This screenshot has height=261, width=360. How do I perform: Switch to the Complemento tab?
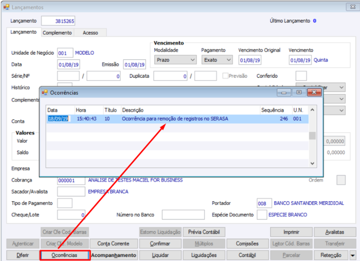57,33
